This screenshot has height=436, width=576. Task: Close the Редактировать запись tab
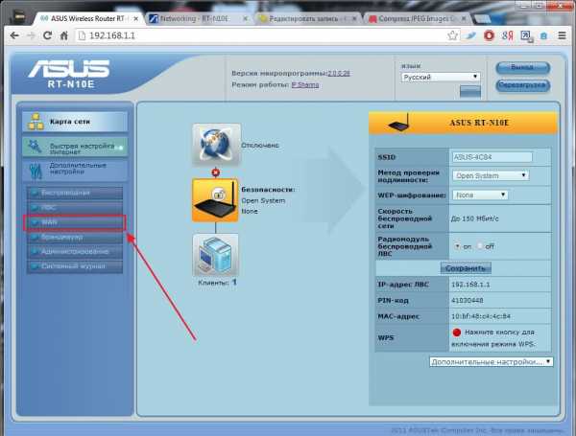coord(354,18)
